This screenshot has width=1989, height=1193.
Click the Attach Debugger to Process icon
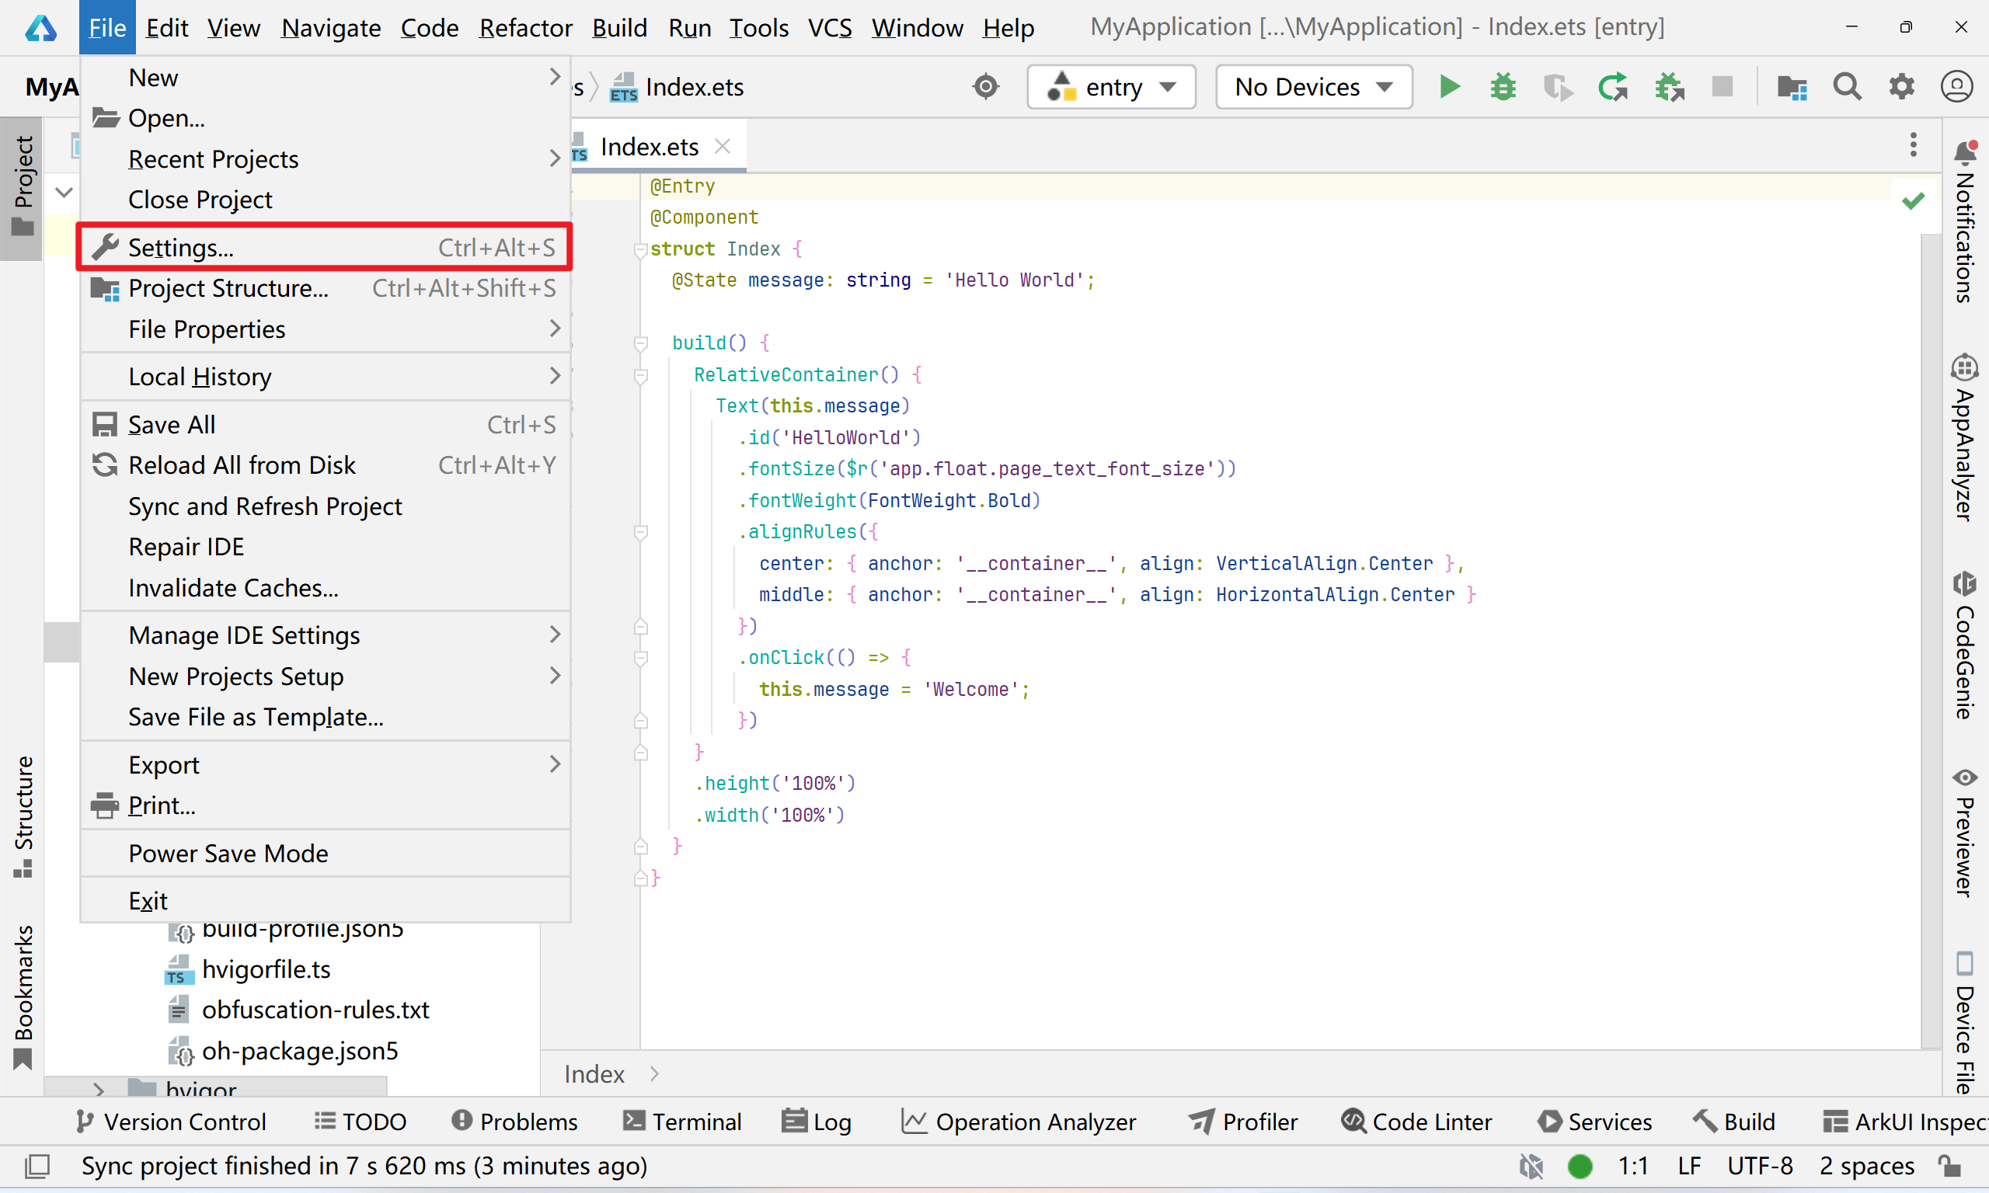point(1669,86)
